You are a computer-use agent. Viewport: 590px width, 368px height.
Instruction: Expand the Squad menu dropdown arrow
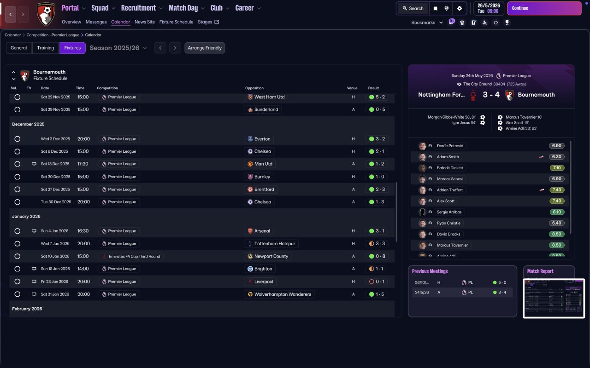(x=113, y=8)
